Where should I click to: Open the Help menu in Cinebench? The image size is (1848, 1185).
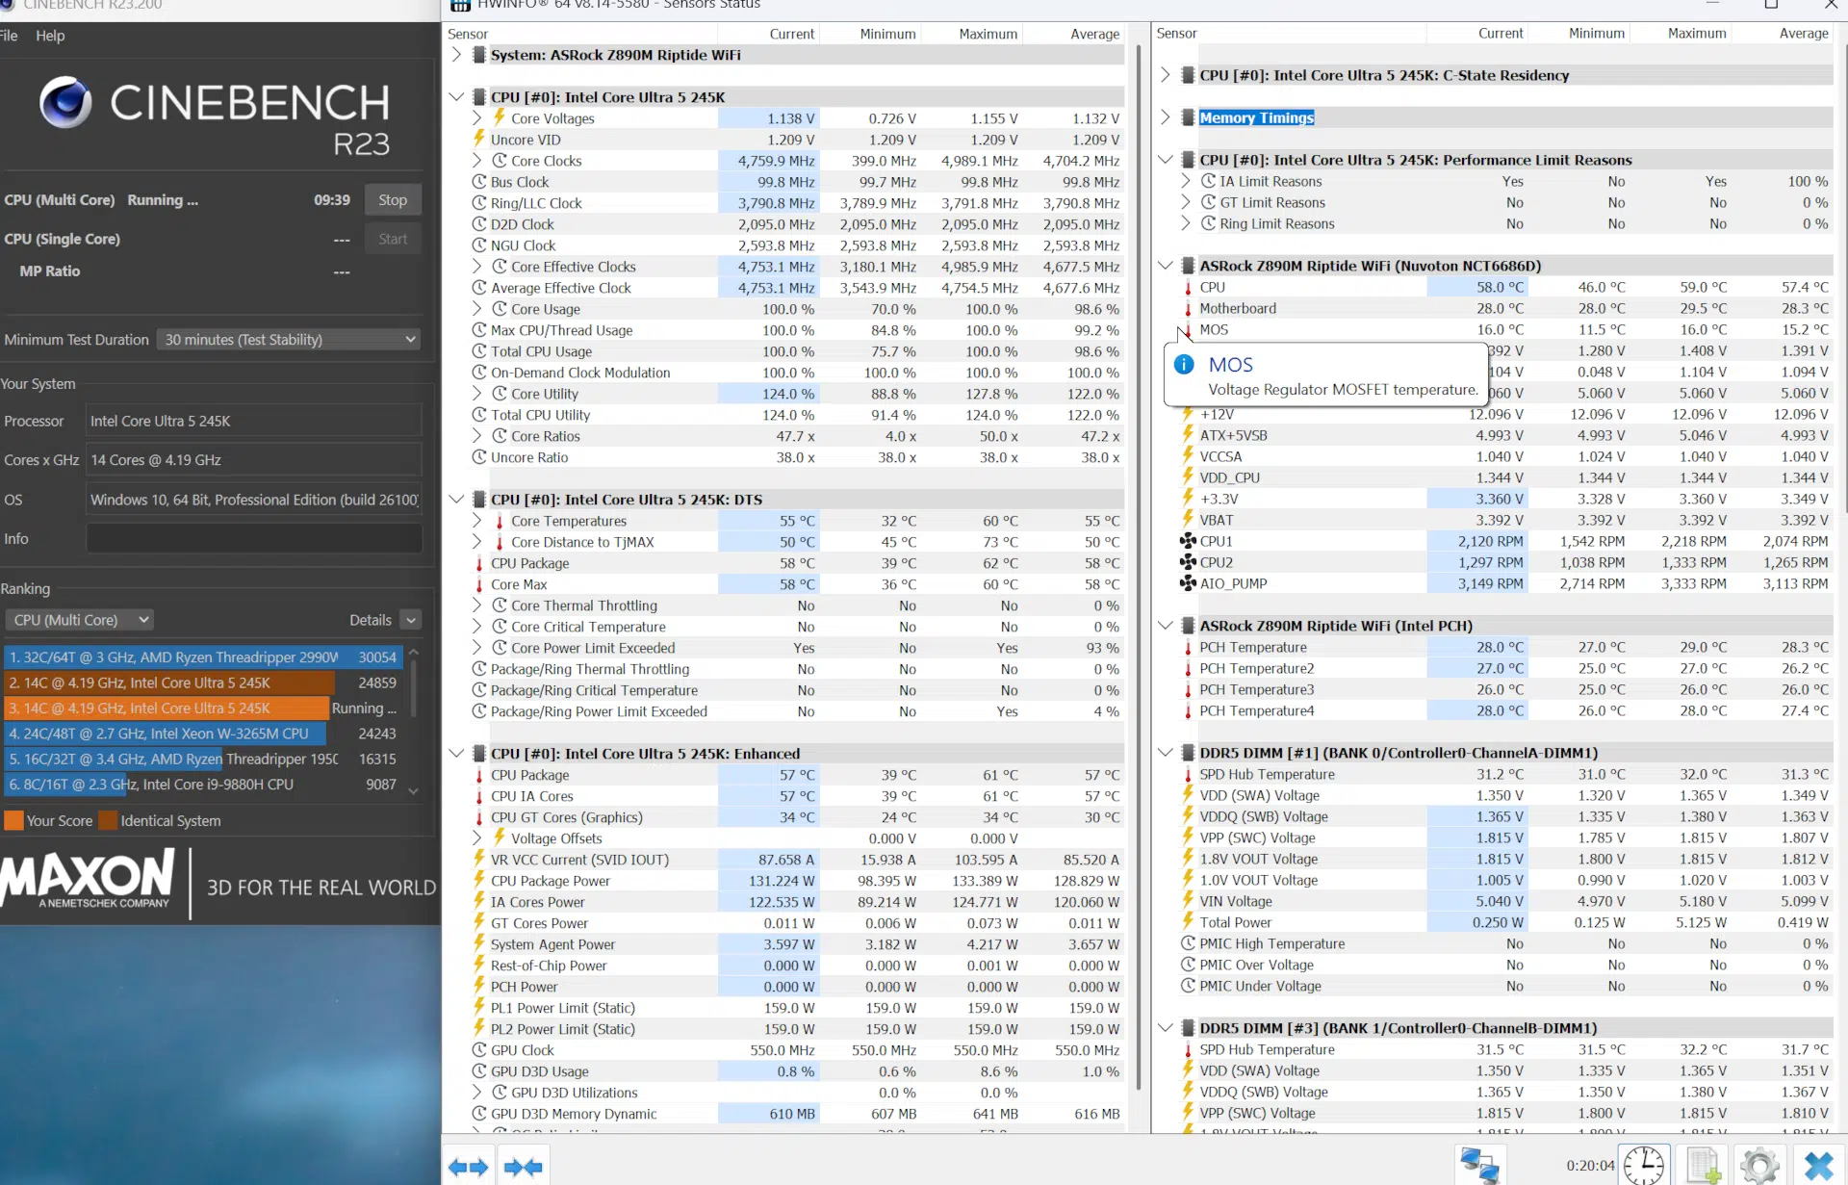(50, 36)
